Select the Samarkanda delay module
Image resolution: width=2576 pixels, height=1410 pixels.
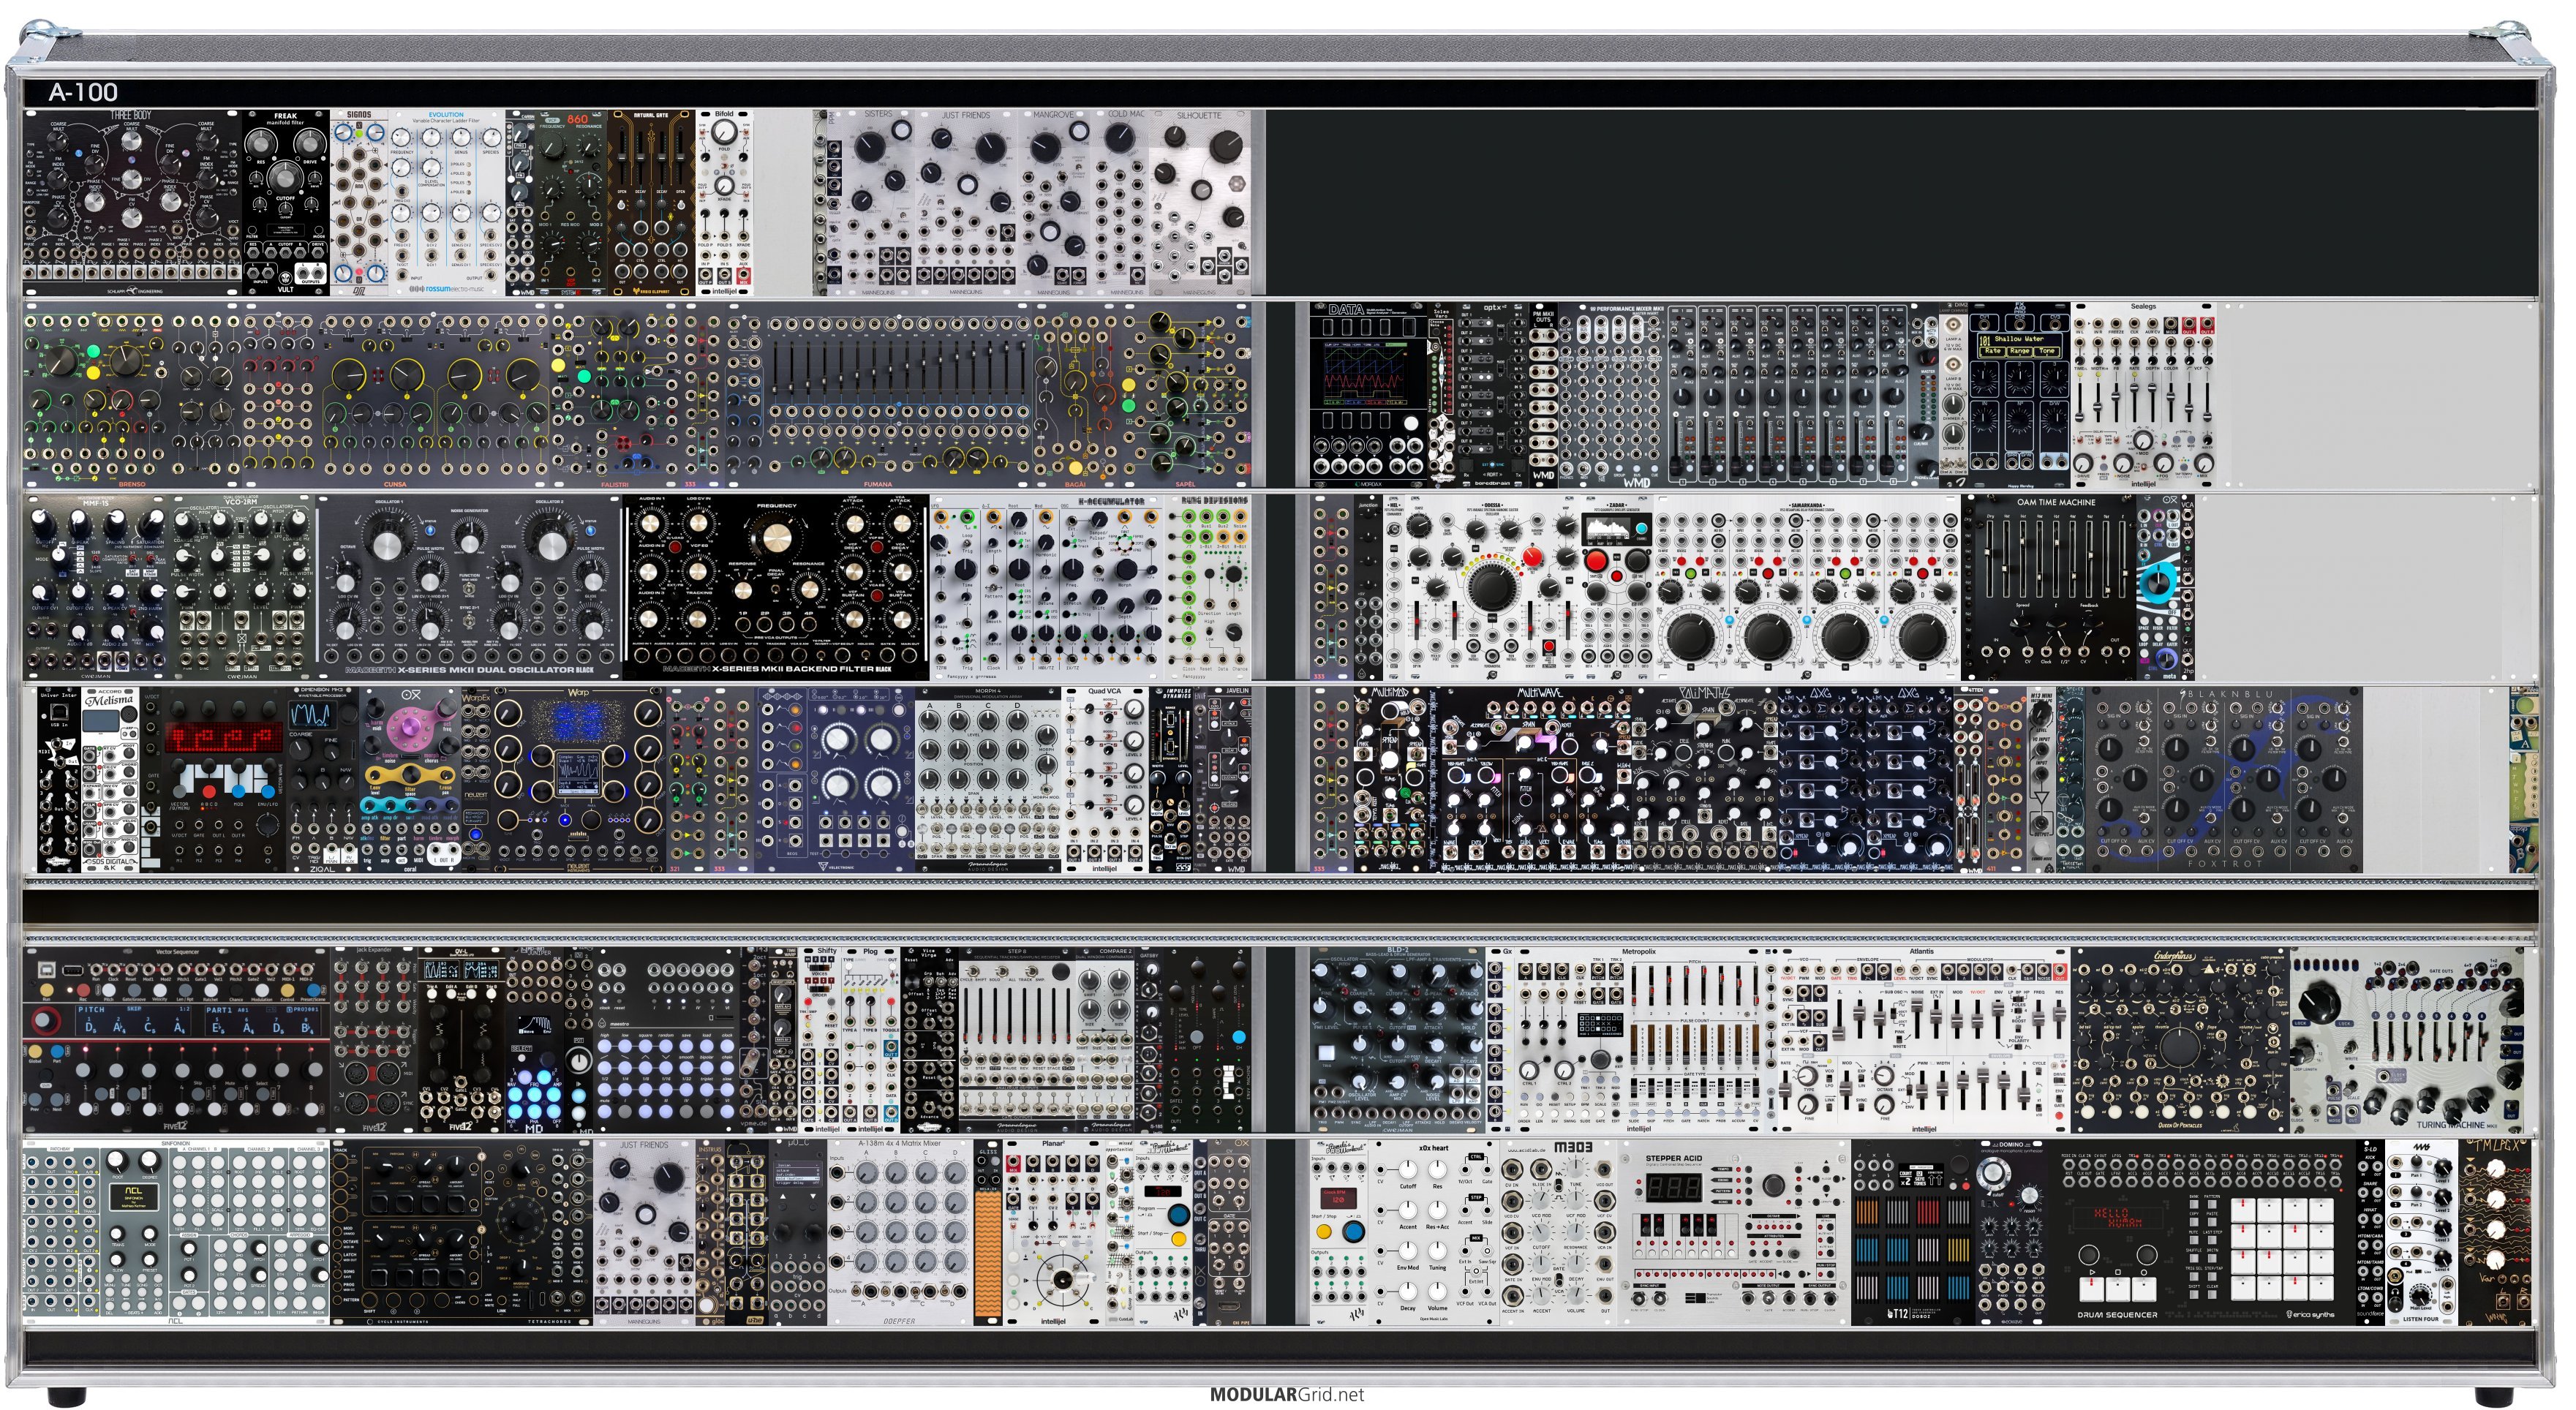coord(1807,588)
